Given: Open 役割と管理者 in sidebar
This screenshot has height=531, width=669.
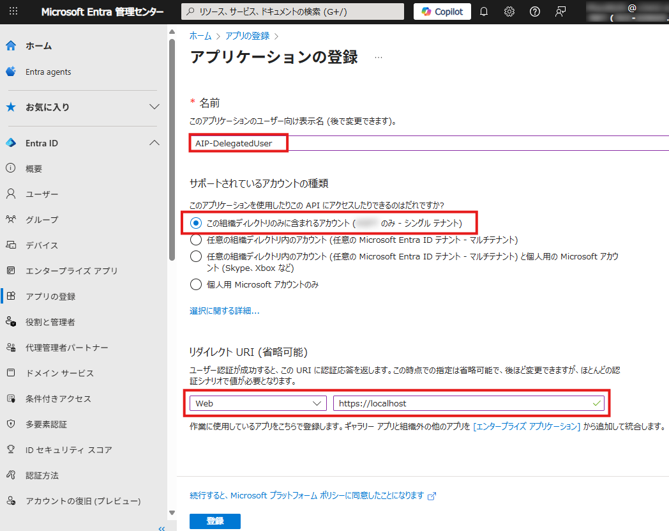Looking at the screenshot, I should [x=50, y=322].
